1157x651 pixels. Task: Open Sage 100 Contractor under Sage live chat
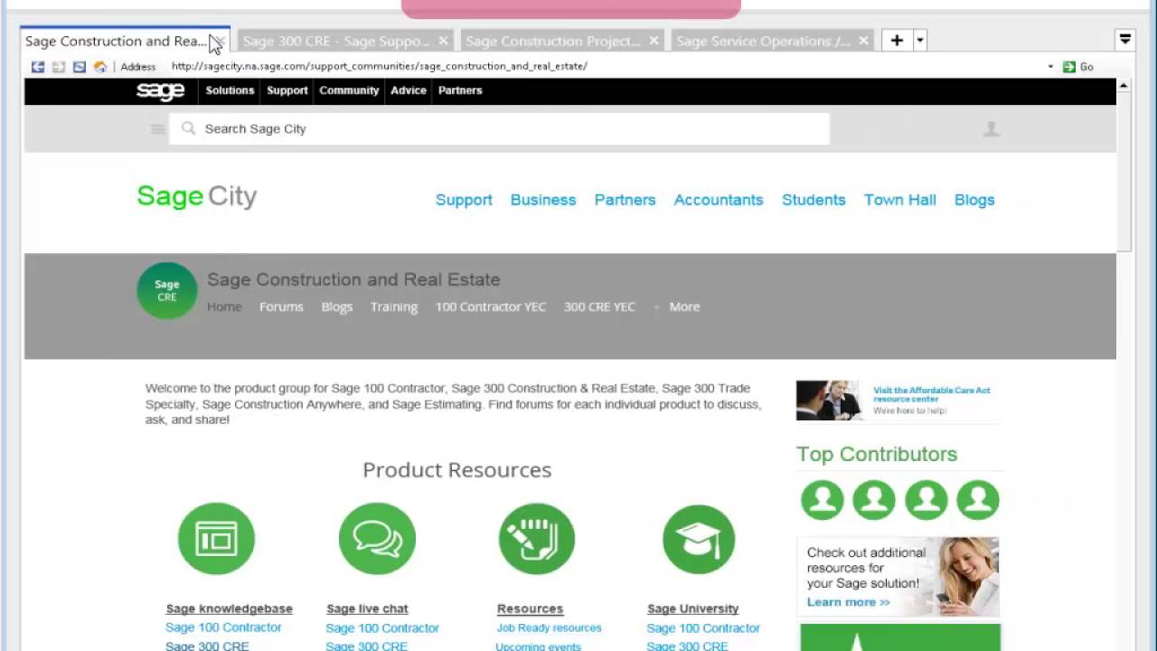(x=382, y=627)
